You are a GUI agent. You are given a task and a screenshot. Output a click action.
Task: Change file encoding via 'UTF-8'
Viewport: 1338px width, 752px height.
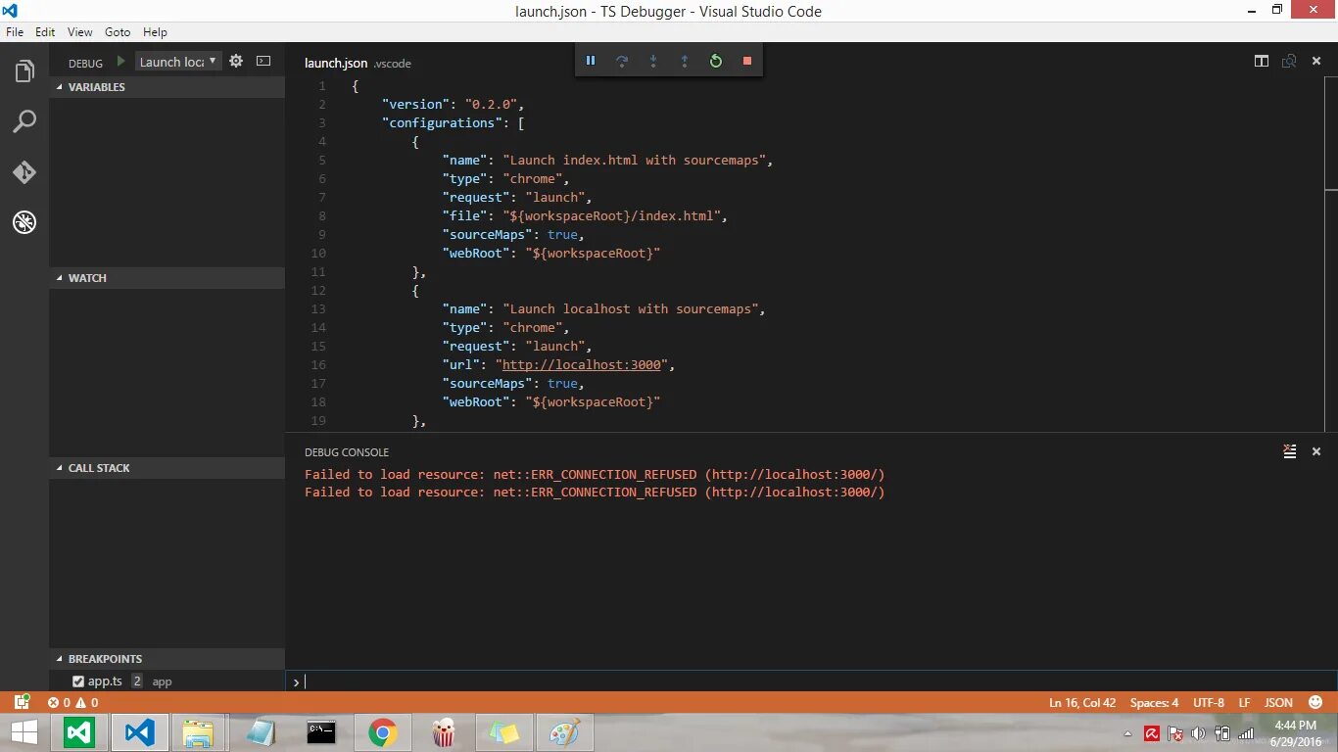click(x=1209, y=702)
